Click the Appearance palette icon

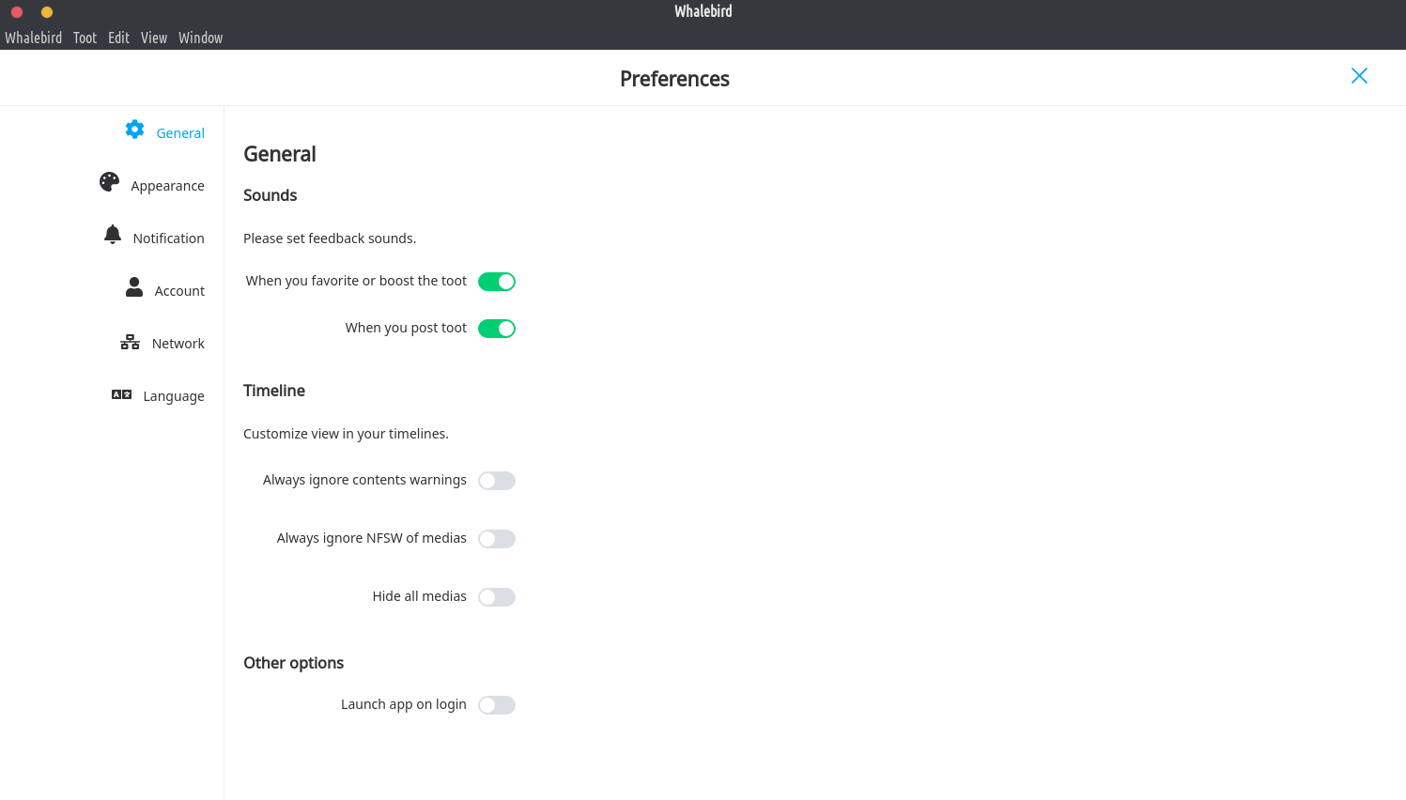tap(110, 182)
